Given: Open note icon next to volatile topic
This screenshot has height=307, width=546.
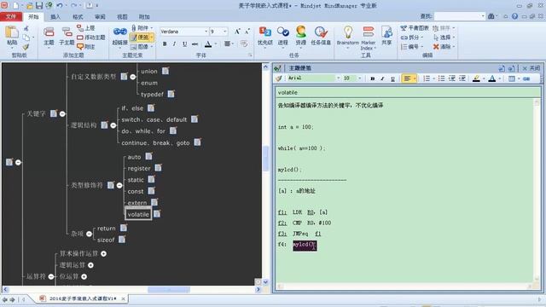Looking at the screenshot, I should [x=157, y=214].
